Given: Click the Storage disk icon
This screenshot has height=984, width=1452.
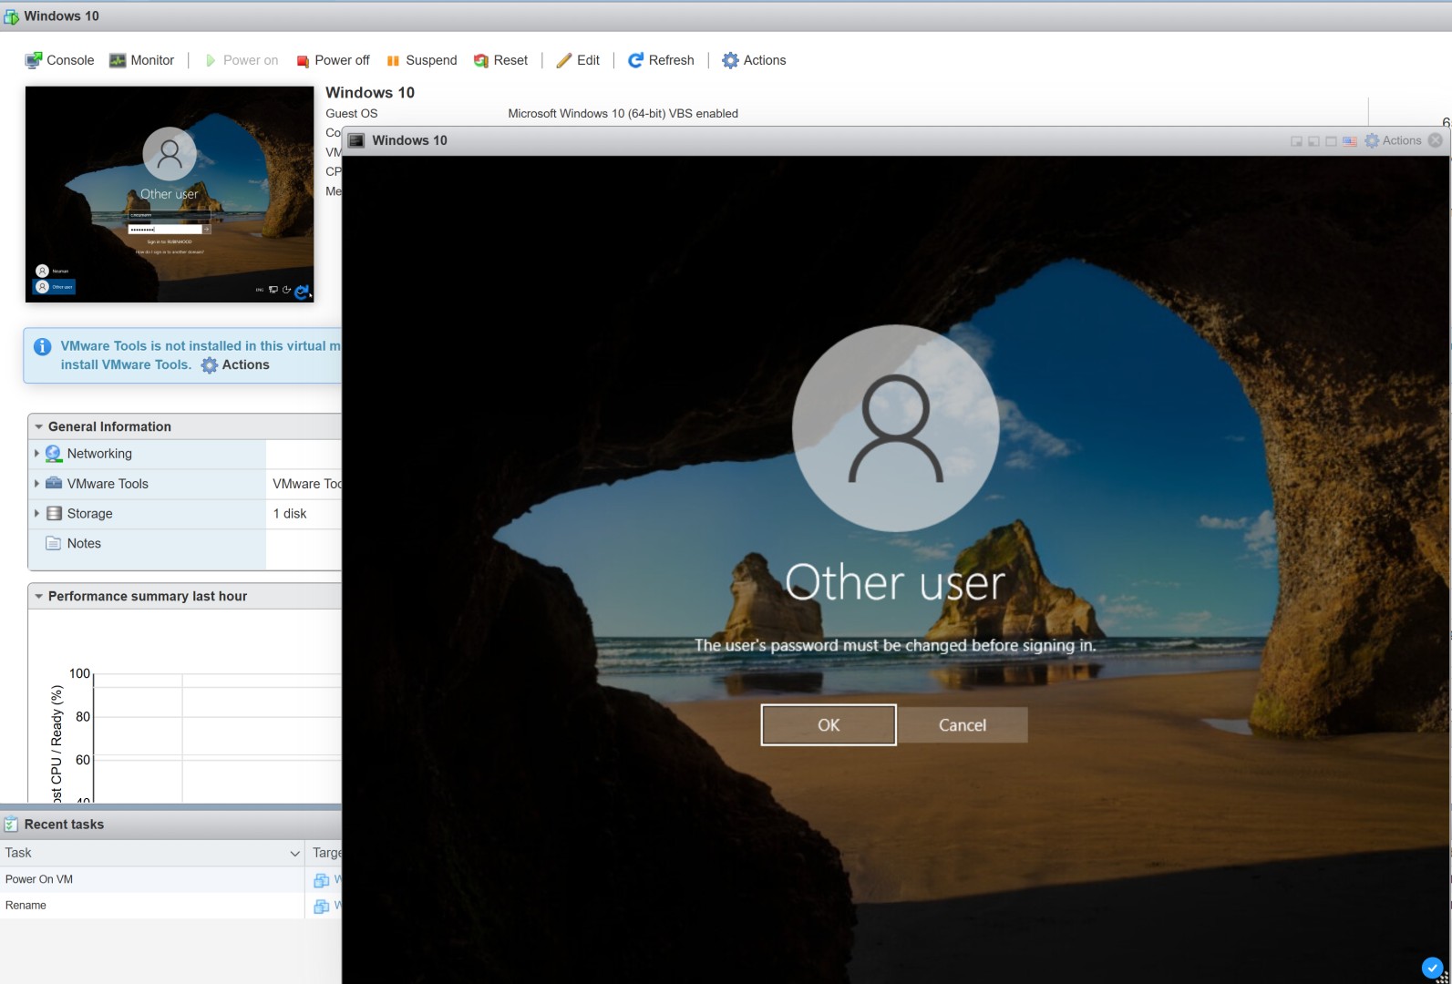Looking at the screenshot, I should (x=54, y=513).
